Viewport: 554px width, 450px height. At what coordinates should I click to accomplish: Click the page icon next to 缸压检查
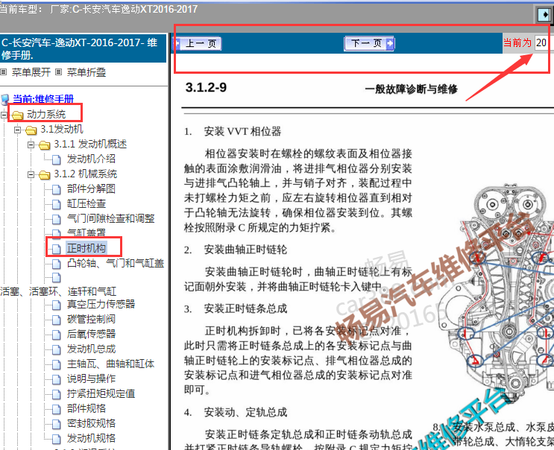(x=57, y=204)
